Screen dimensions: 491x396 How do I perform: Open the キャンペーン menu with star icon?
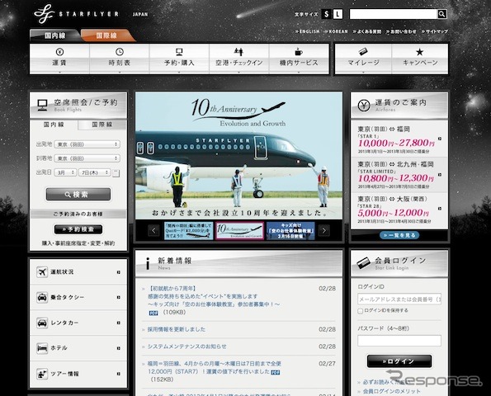(420, 59)
